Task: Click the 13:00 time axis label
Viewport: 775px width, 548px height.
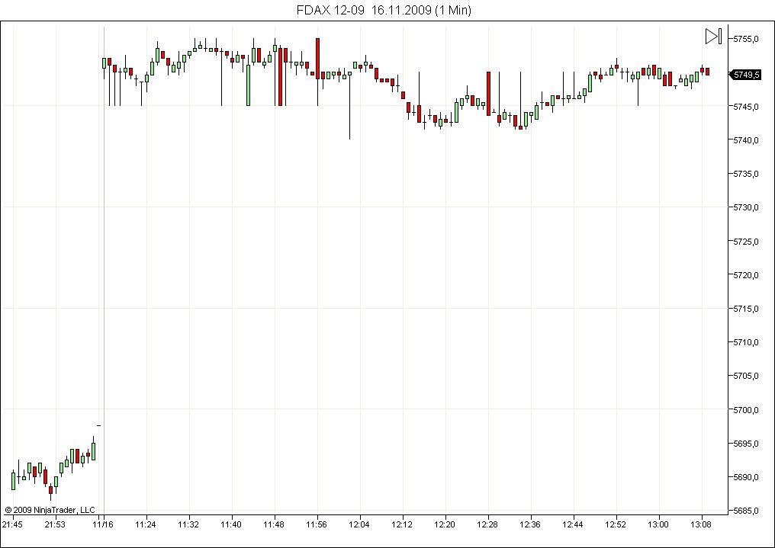Action: 658,524
